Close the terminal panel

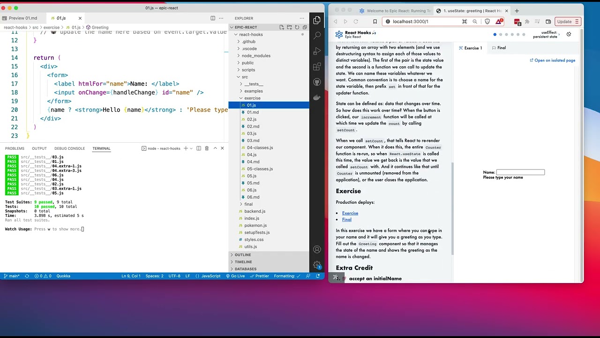coord(222,148)
